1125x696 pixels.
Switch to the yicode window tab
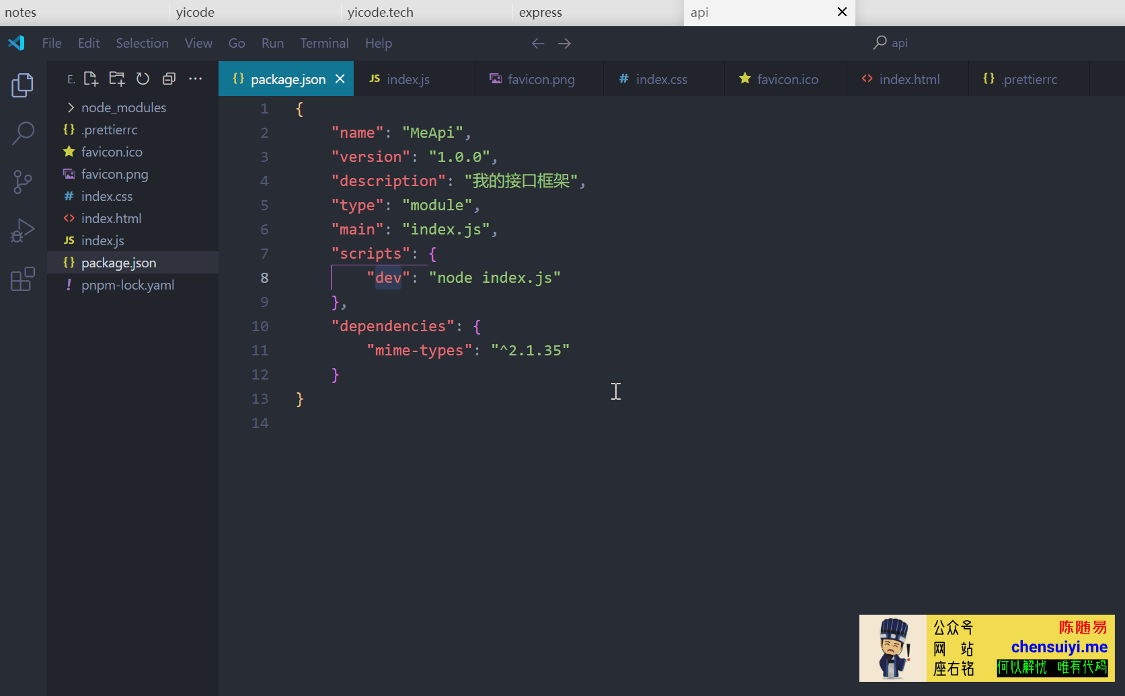click(x=256, y=12)
